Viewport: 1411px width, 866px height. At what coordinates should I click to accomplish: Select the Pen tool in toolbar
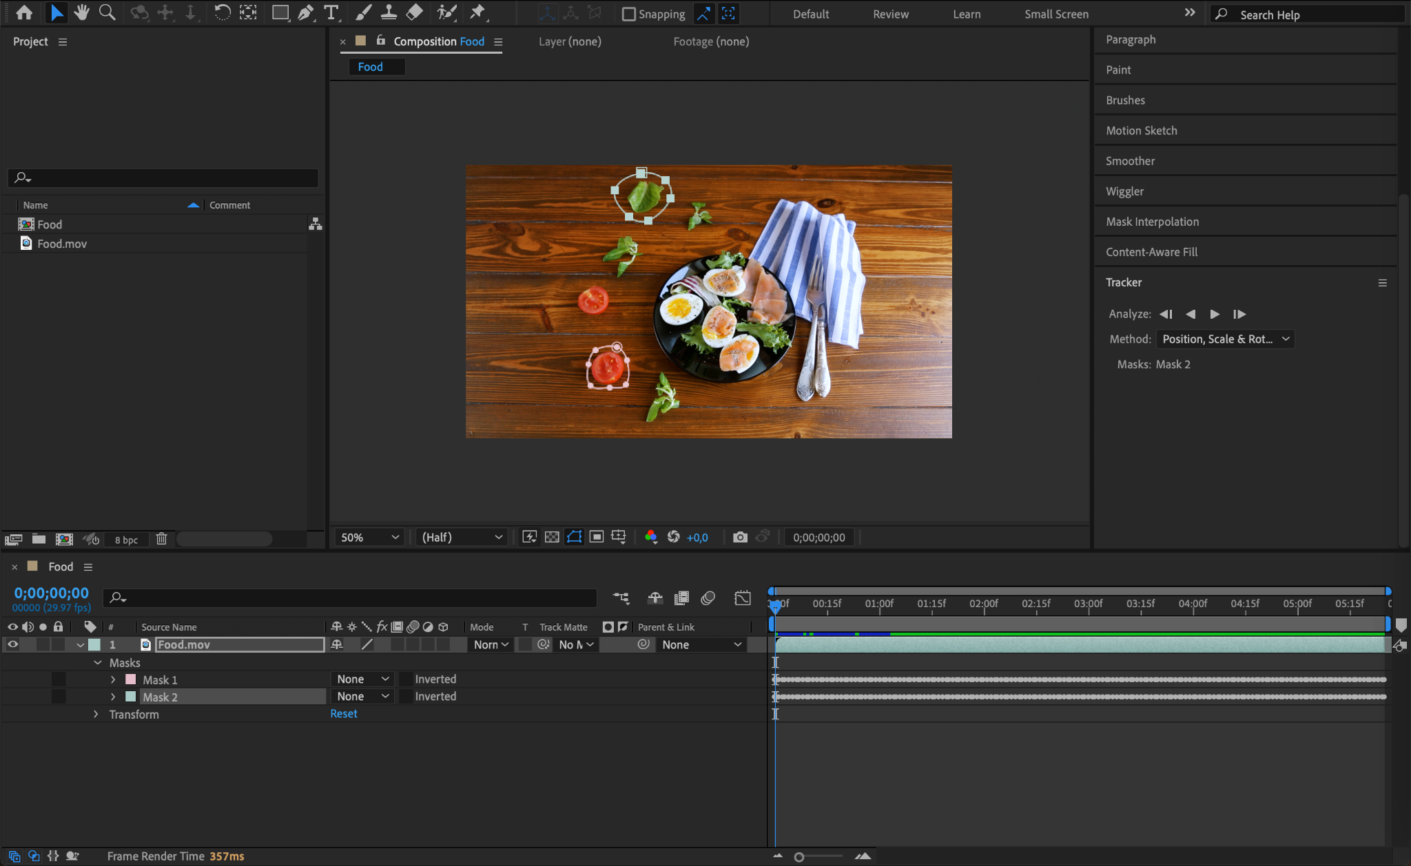click(305, 12)
